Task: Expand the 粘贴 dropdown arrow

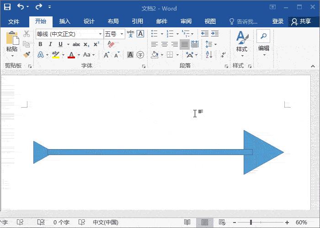Action: [12, 56]
